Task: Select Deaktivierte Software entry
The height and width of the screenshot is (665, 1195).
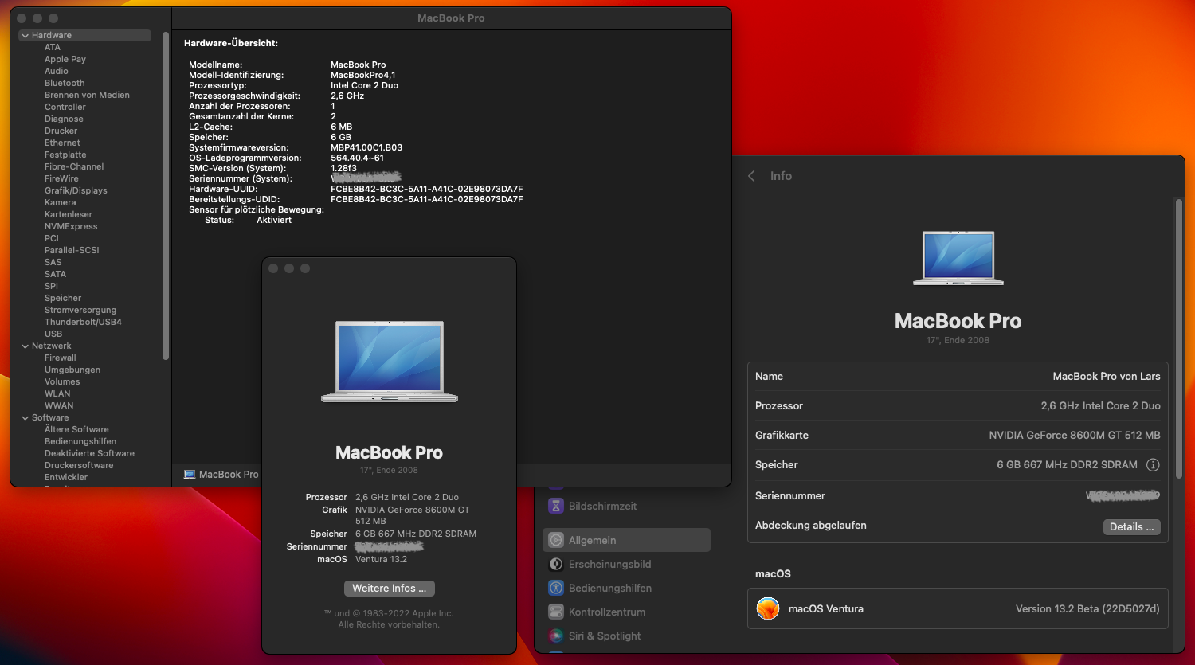Action: pos(89,453)
